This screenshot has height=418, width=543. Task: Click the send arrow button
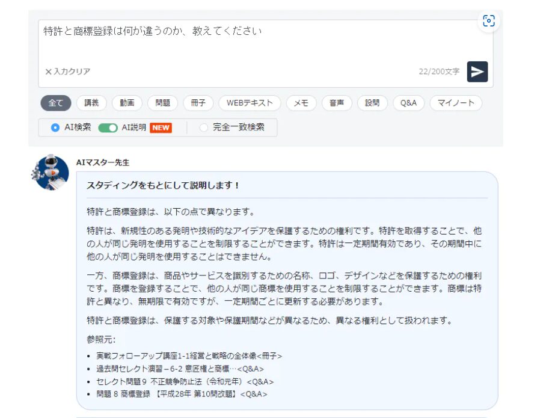(477, 72)
